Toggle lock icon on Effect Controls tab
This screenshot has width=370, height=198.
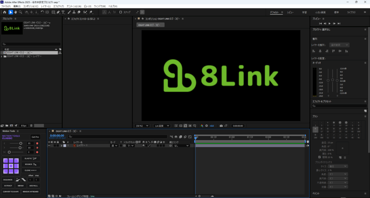point(69,19)
